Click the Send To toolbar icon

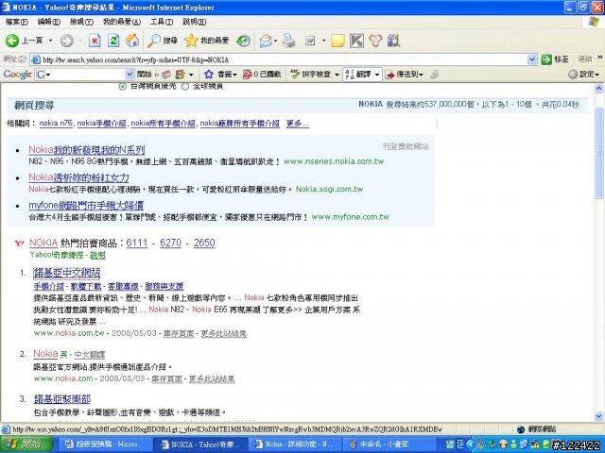pos(390,74)
